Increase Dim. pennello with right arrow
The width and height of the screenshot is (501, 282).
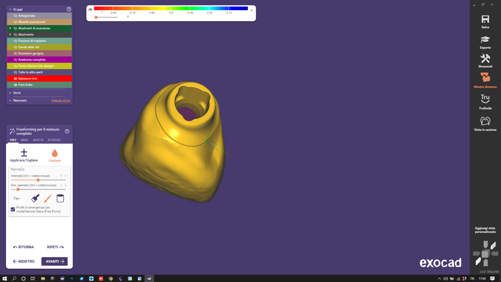(x=65, y=185)
